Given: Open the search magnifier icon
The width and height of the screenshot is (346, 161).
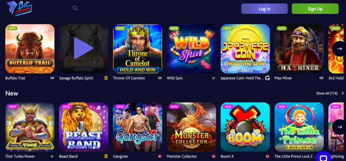Looking at the screenshot, I should click(75, 8).
